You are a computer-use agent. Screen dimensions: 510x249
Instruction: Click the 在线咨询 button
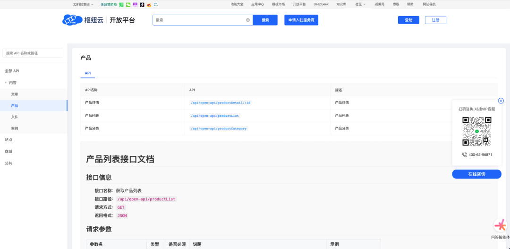[476, 174]
